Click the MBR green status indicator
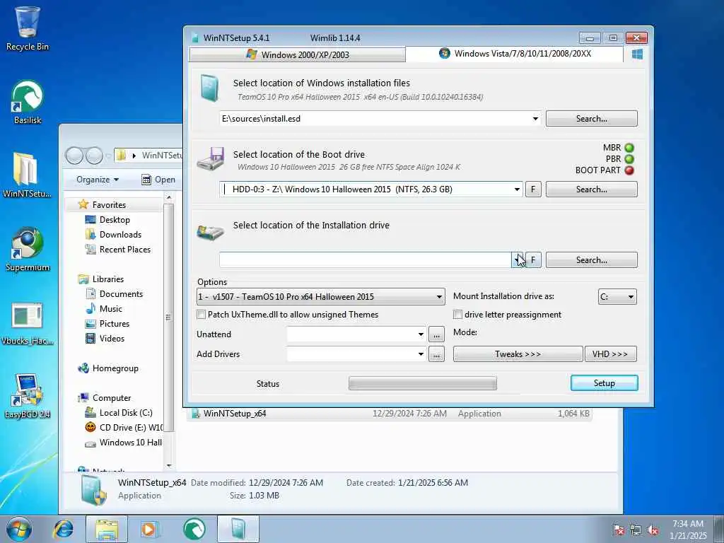Screen dimensions: 724x543 coord(629,148)
